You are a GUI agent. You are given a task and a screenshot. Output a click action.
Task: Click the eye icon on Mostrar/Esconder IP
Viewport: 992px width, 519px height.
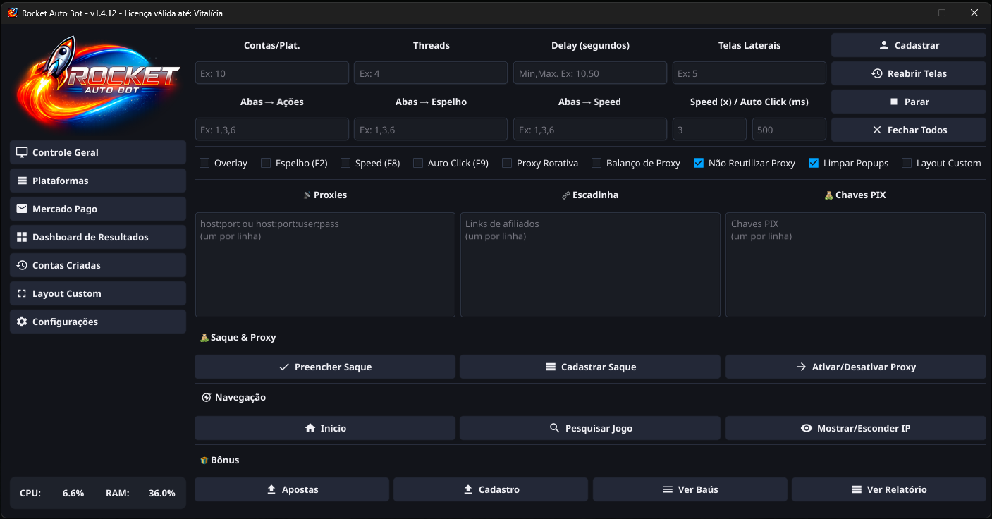(807, 428)
